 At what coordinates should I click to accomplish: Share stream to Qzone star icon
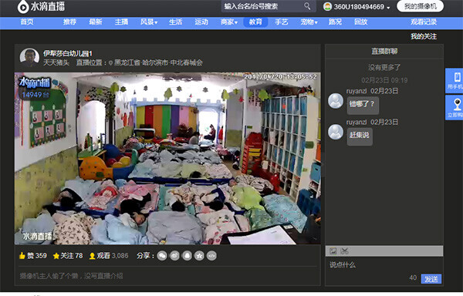pyautogui.click(x=199, y=256)
